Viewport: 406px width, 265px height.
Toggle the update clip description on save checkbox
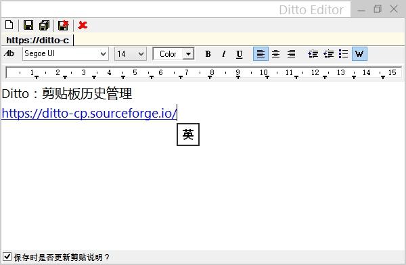pyautogui.click(x=7, y=257)
